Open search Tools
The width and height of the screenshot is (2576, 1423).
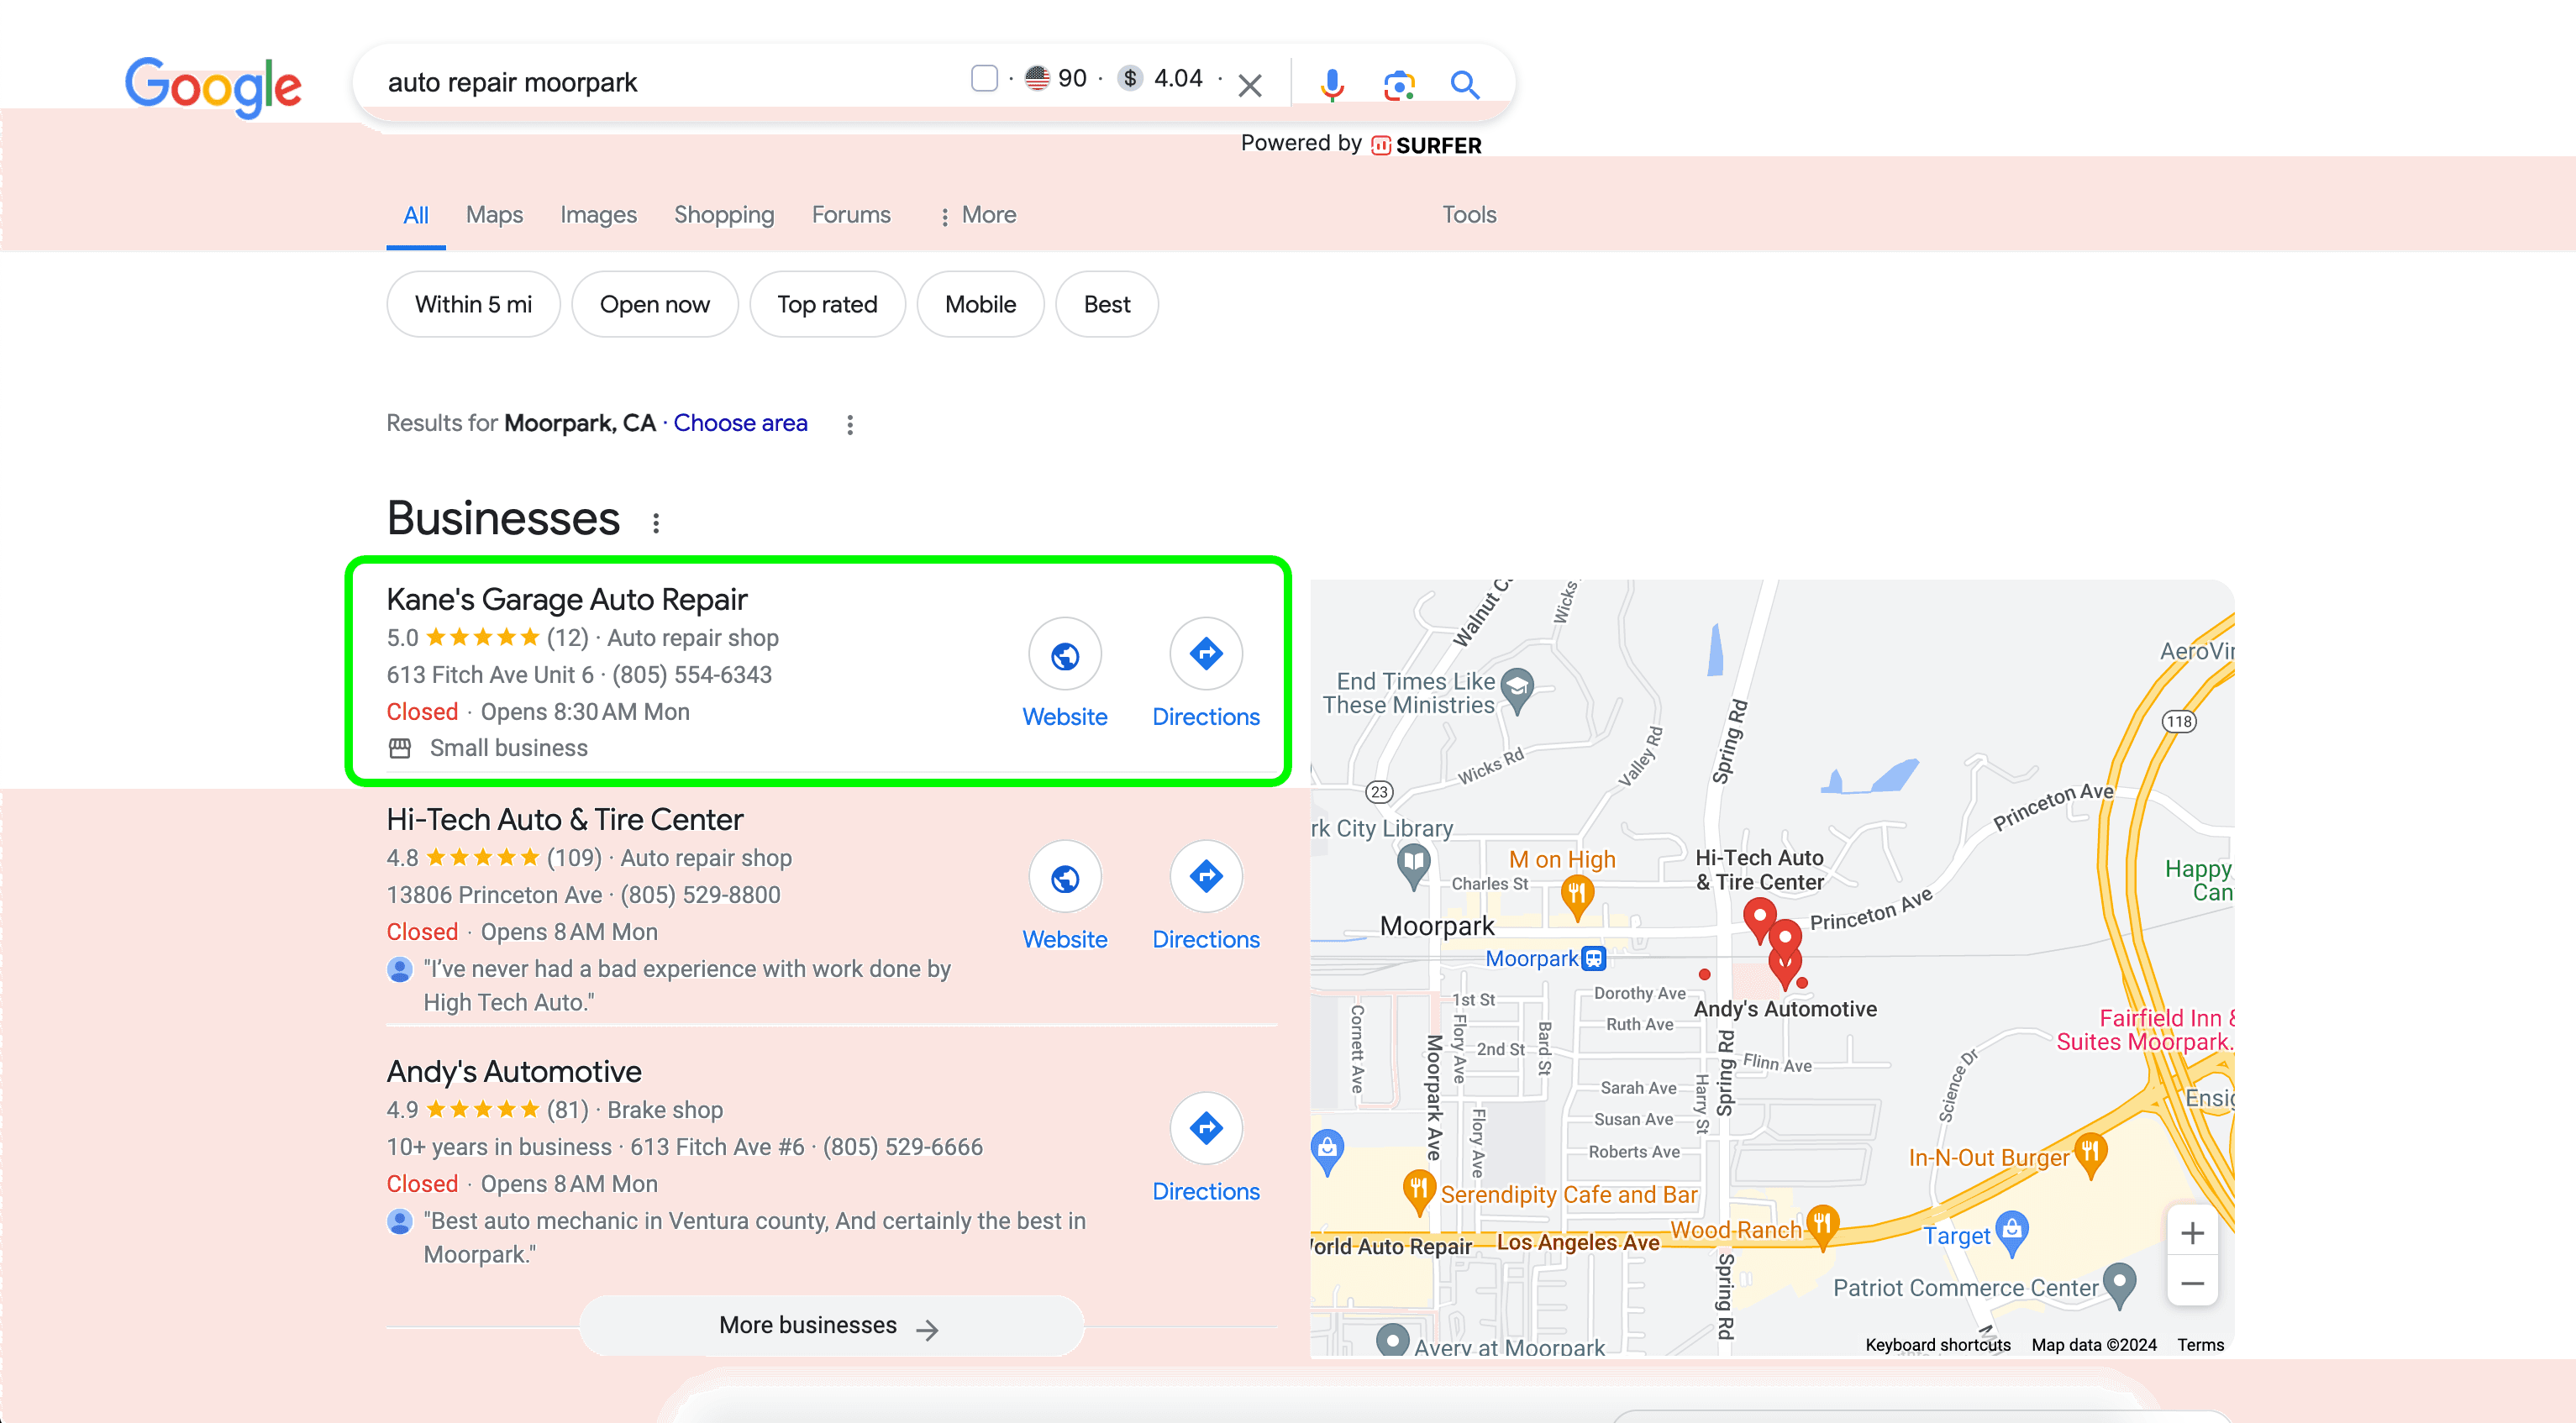[1469, 215]
